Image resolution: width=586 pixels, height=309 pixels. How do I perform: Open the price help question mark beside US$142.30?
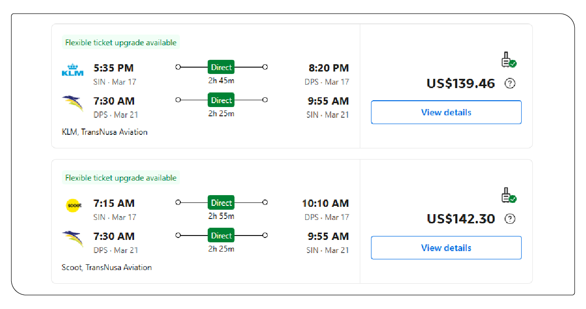pyautogui.click(x=510, y=219)
